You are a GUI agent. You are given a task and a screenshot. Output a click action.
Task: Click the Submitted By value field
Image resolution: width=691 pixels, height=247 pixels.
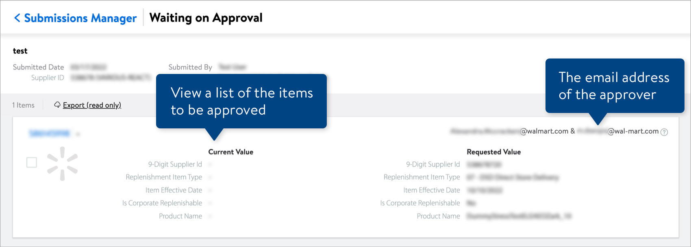tap(234, 67)
